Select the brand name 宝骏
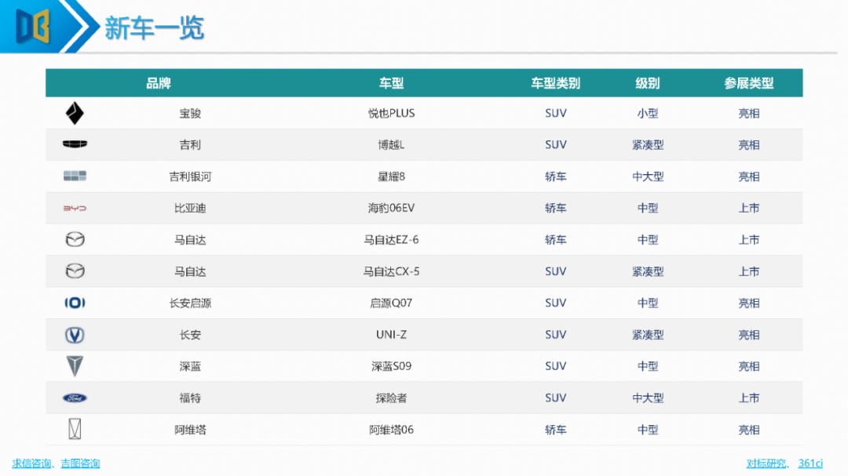848x476 pixels. click(x=190, y=114)
